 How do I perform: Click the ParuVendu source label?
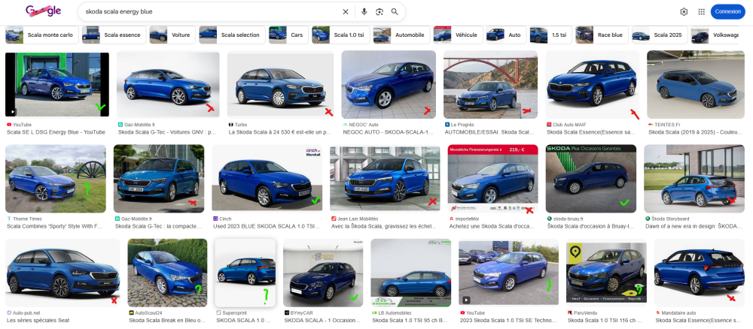coord(584,312)
